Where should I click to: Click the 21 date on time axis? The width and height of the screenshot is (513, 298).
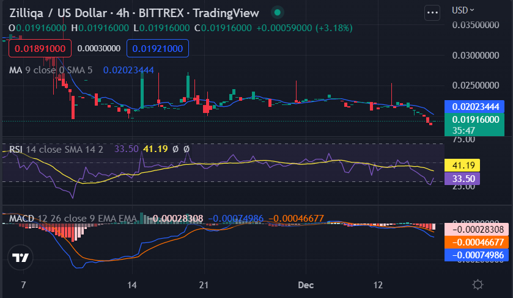point(204,285)
